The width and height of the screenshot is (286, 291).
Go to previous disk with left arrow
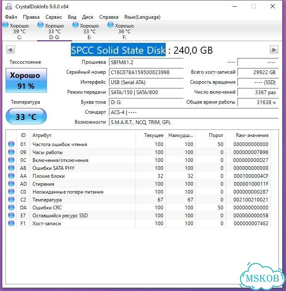pos(10,50)
